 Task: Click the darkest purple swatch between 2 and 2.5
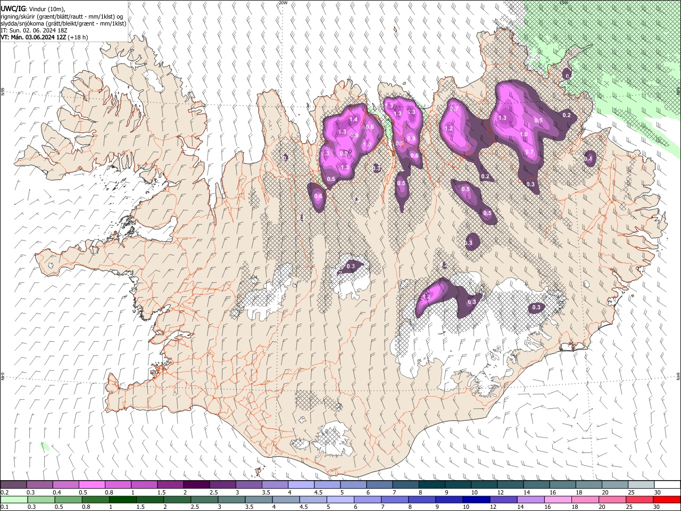tap(196, 484)
